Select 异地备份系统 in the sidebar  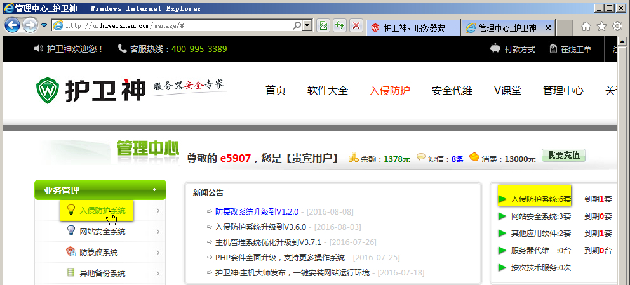tap(102, 274)
